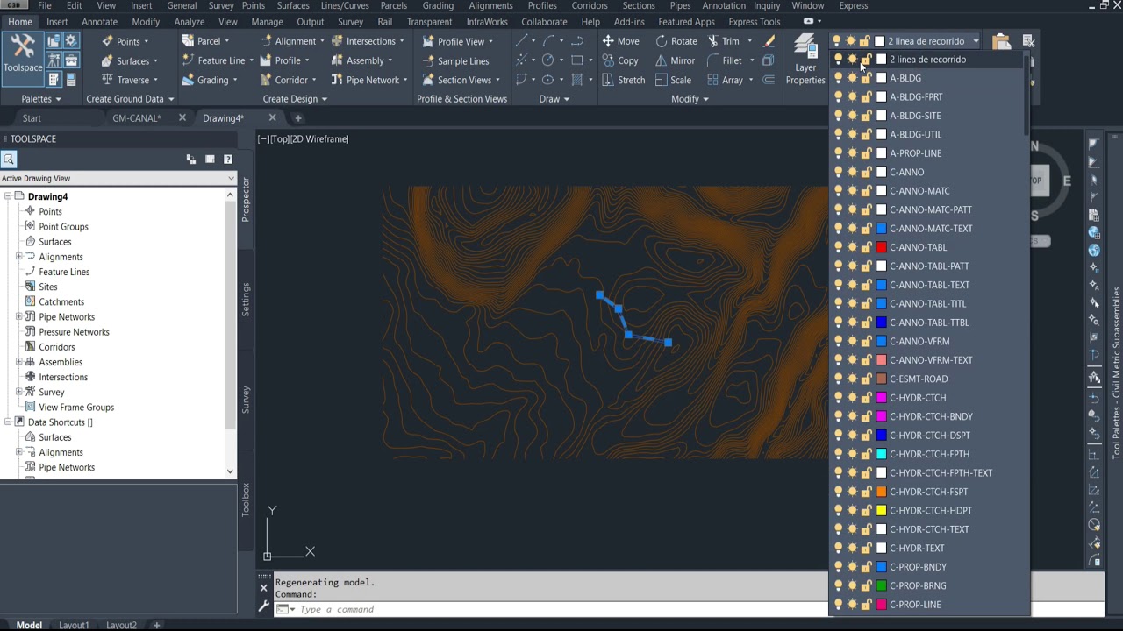1123x631 pixels.
Task: Expand Assemblies tree node
Action: click(x=19, y=362)
